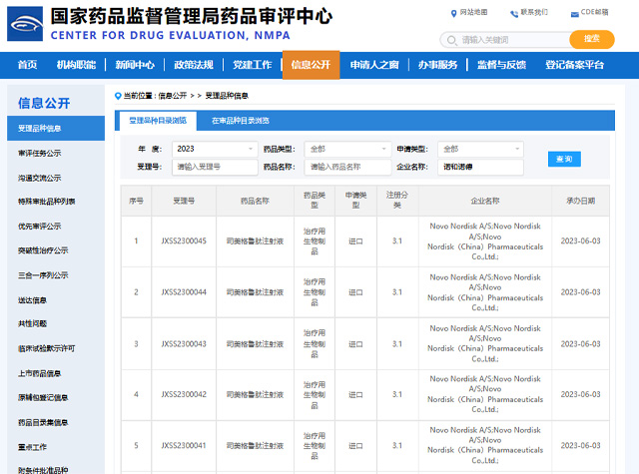The image size is (639, 474).
Task: Click the 受理号 input field
Action: [214, 167]
